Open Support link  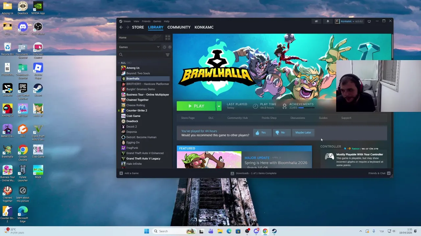click(346, 118)
